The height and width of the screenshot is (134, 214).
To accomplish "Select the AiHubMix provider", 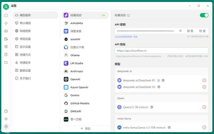I will tap(85, 23).
